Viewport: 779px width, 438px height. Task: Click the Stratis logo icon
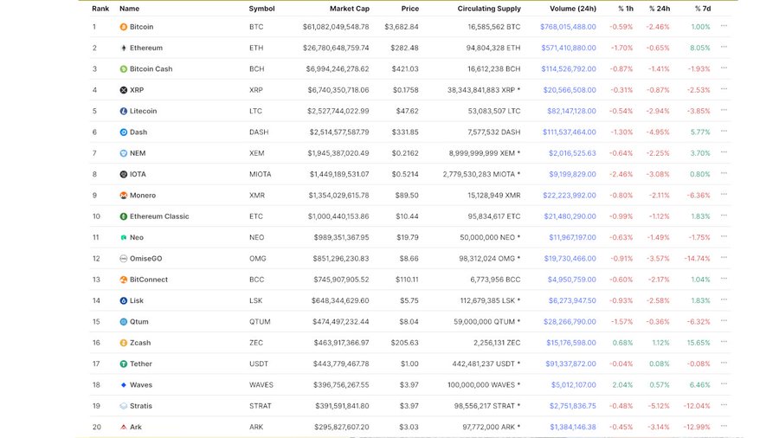pos(123,406)
